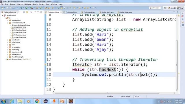Viewport: 185px width, 104px height.
Task: Select Collection5.java in Package Explorer
Action: (x=20, y=35)
